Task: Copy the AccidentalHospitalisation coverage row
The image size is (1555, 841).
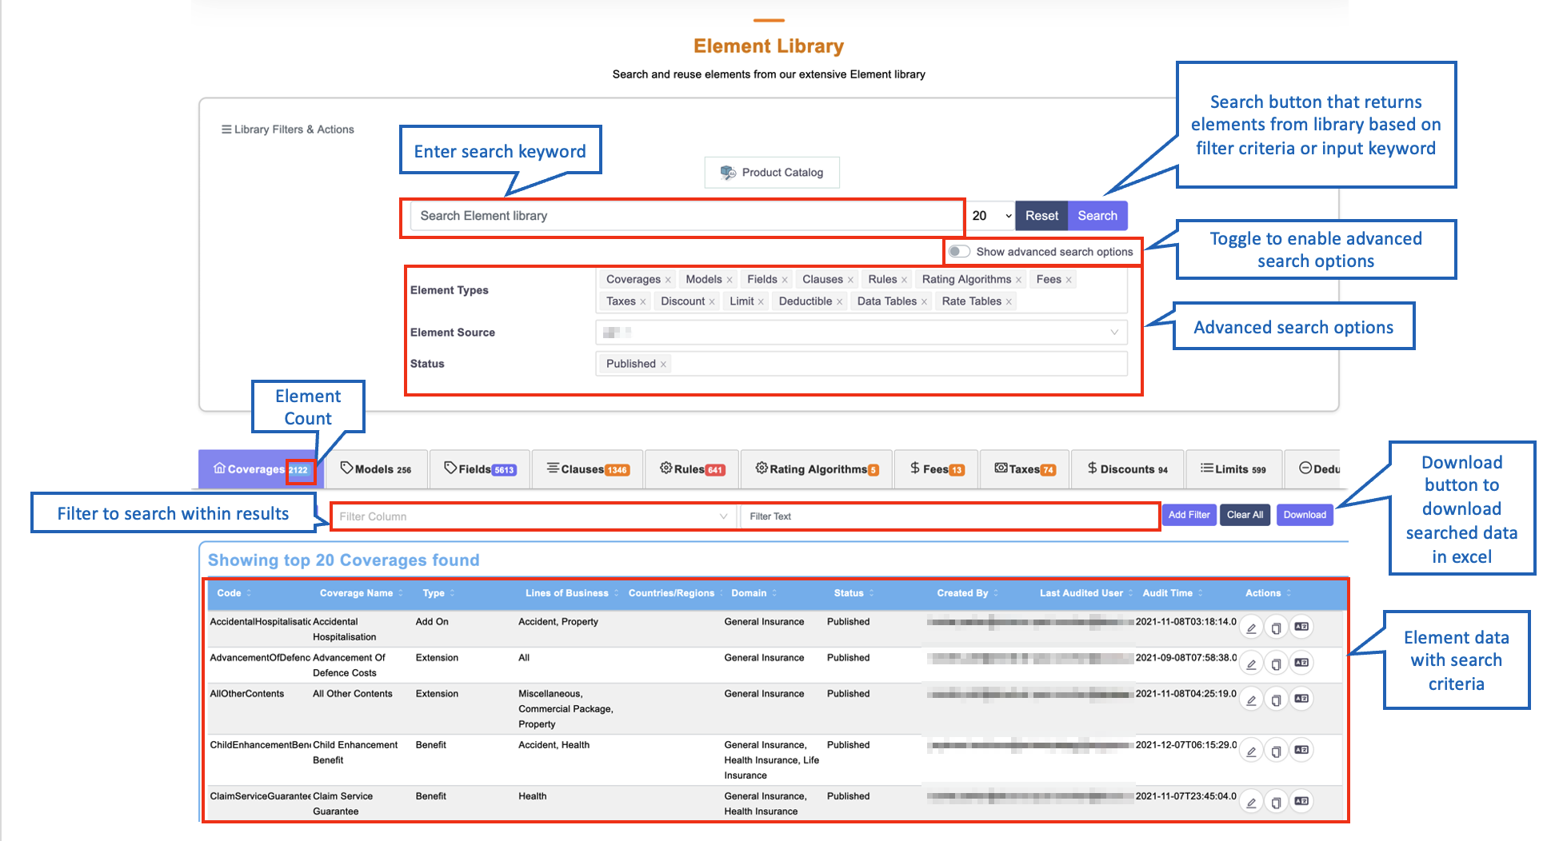Action: [x=1277, y=628]
